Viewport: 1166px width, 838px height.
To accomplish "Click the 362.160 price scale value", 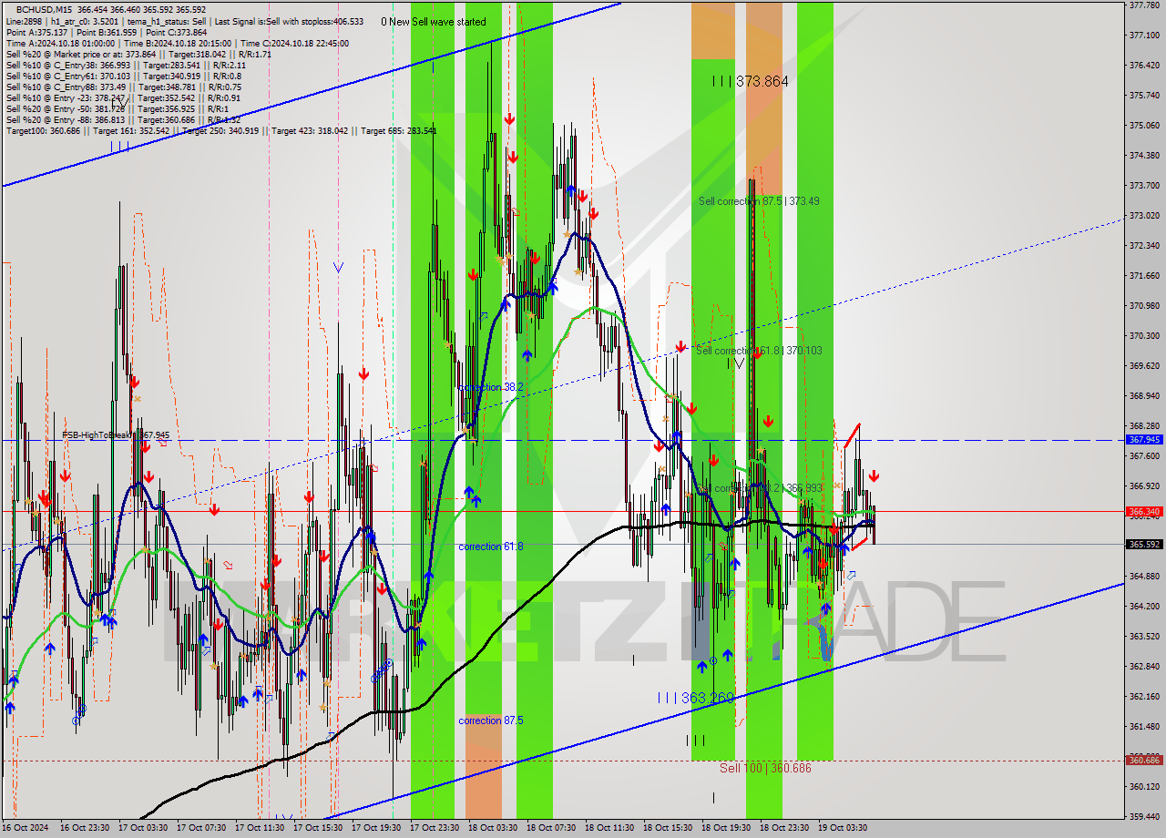I will pyautogui.click(x=1144, y=696).
